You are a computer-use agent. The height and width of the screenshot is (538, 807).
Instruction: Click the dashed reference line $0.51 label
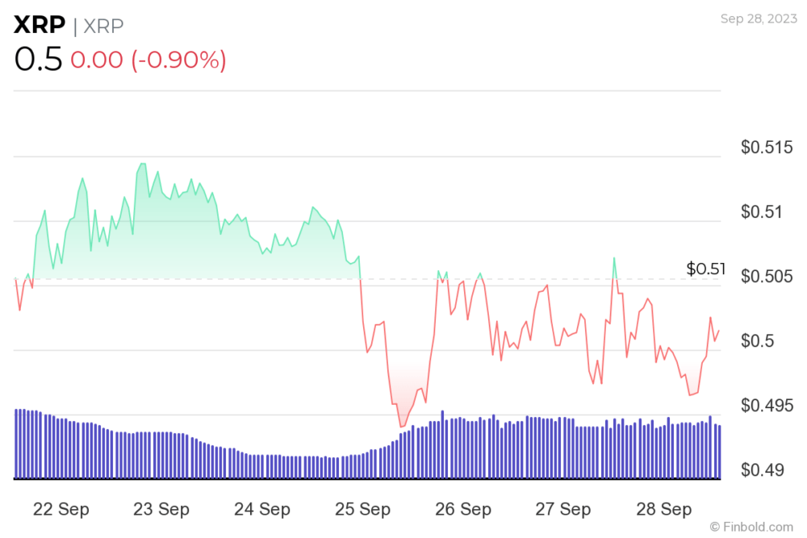pos(705,269)
